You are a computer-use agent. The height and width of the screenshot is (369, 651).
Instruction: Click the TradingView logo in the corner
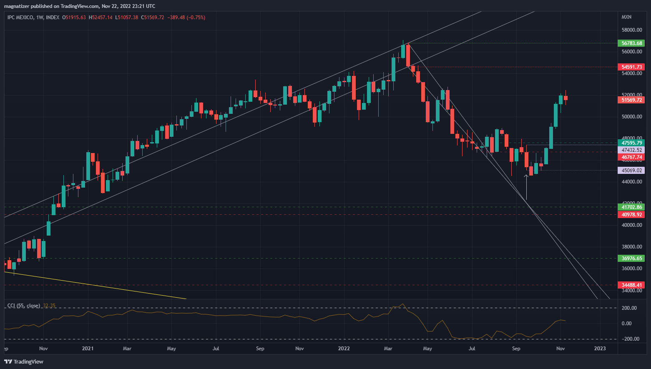tap(24, 361)
